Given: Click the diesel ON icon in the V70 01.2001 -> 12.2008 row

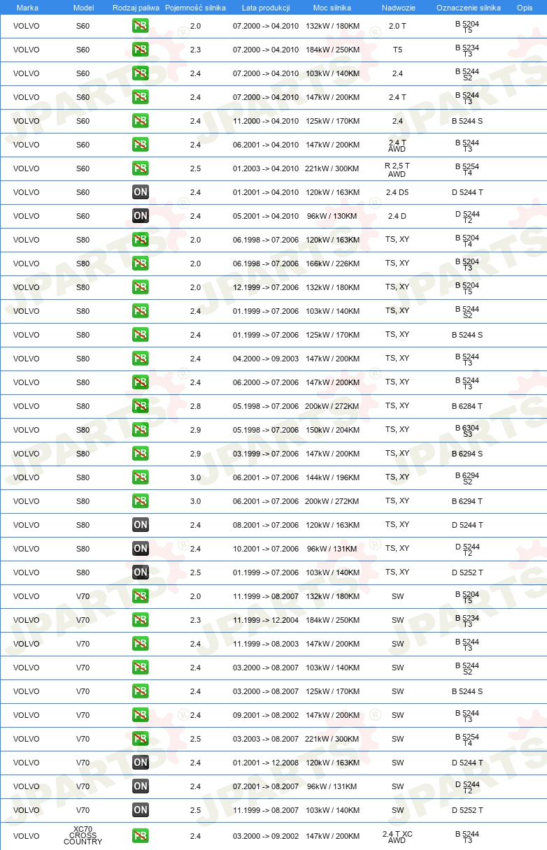Looking at the screenshot, I should 141,763.
